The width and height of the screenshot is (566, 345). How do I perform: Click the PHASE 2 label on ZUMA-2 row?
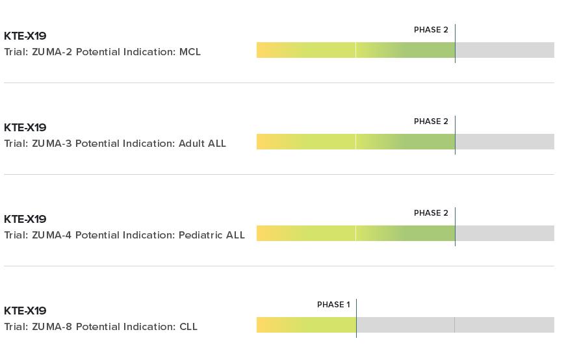pos(431,30)
